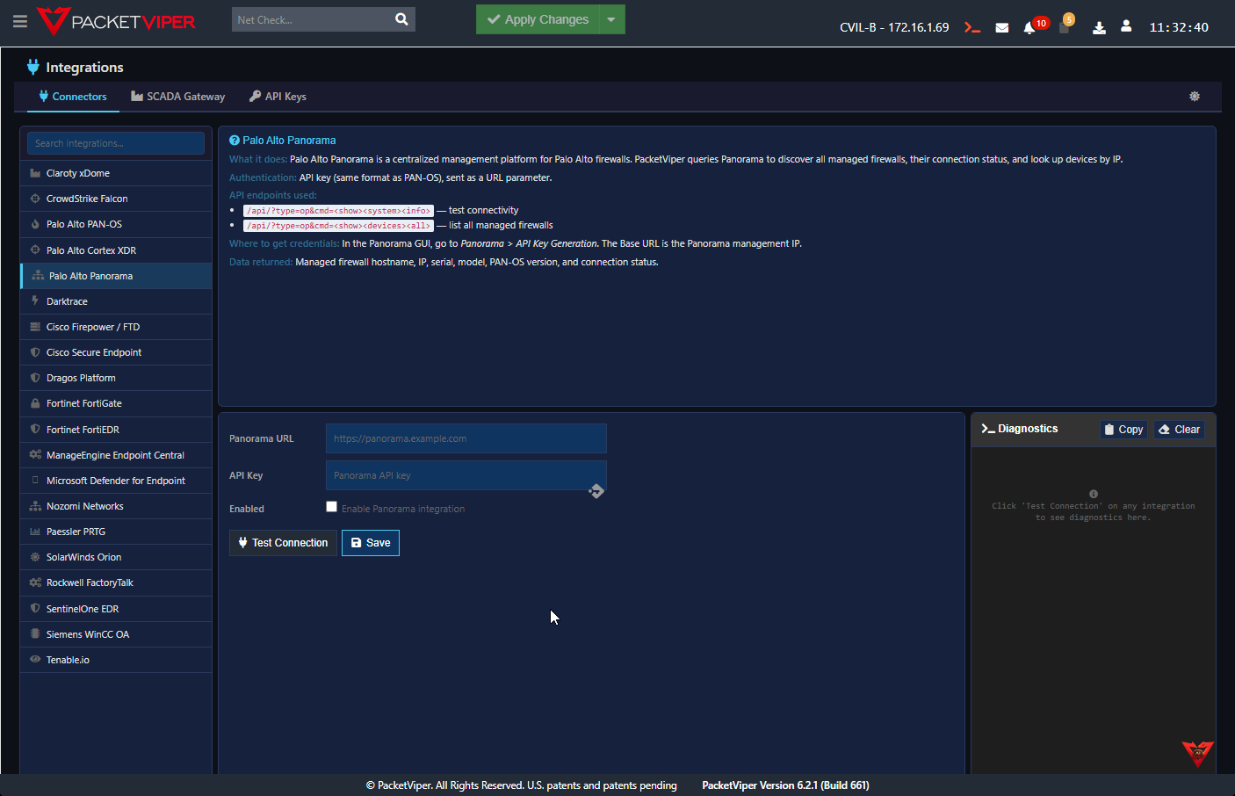The height and width of the screenshot is (796, 1235).
Task: Switch to the SCADA Gateway tab
Action: pyautogui.click(x=178, y=97)
